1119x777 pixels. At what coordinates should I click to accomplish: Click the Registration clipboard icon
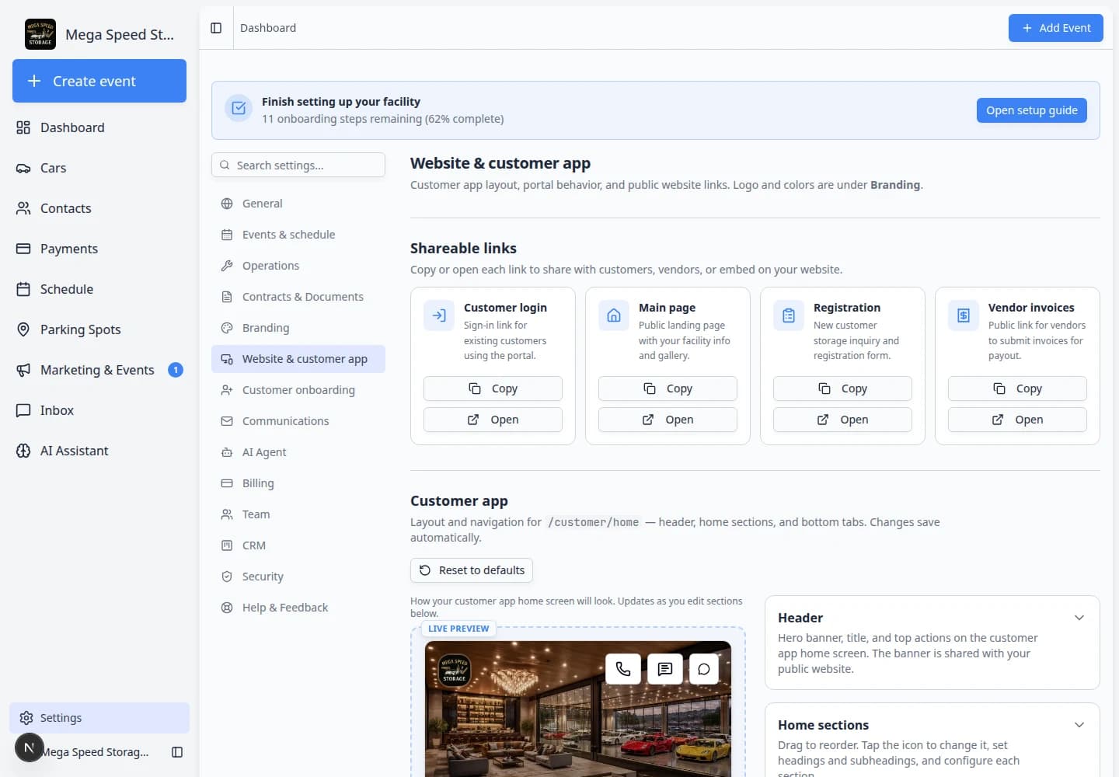[x=789, y=315]
